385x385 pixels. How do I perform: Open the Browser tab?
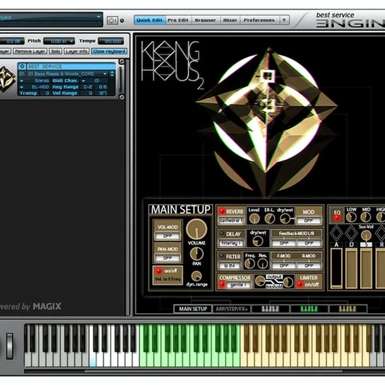(205, 20)
